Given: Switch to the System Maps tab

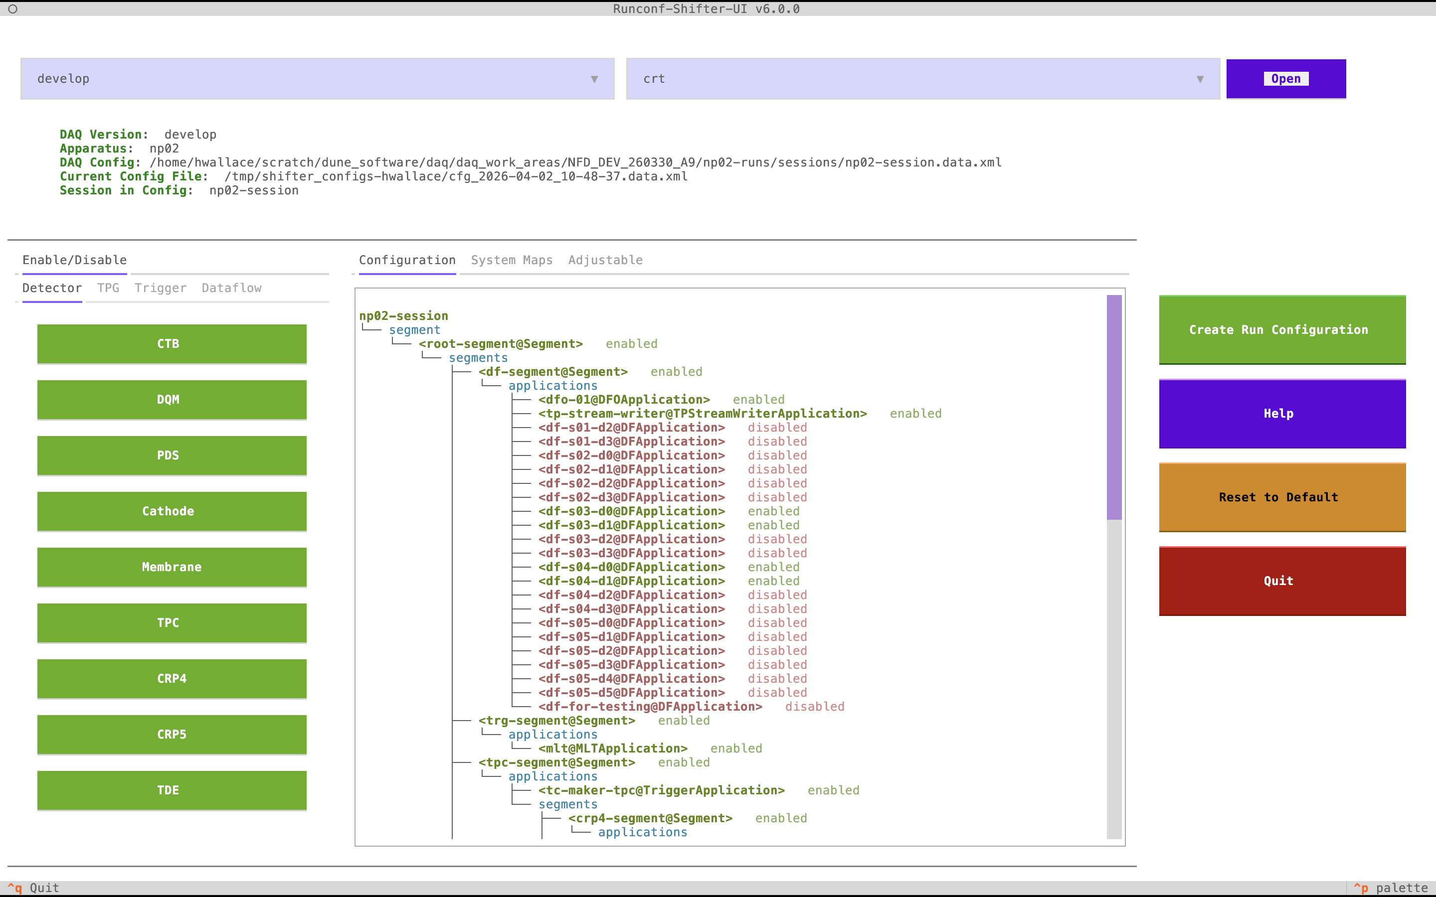Looking at the screenshot, I should 512,260.
